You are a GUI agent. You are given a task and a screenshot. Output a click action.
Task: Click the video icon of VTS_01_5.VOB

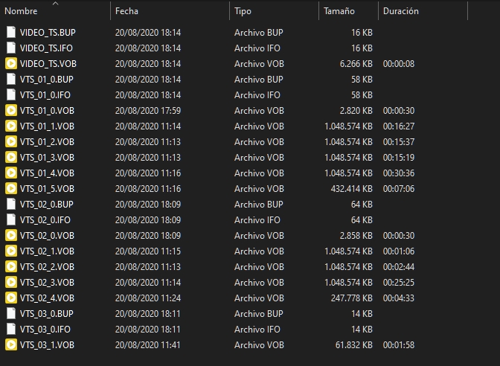pos(10,189)
